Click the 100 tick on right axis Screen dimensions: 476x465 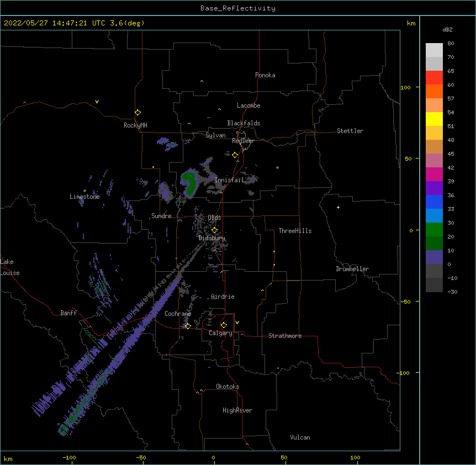coord(405,87)
